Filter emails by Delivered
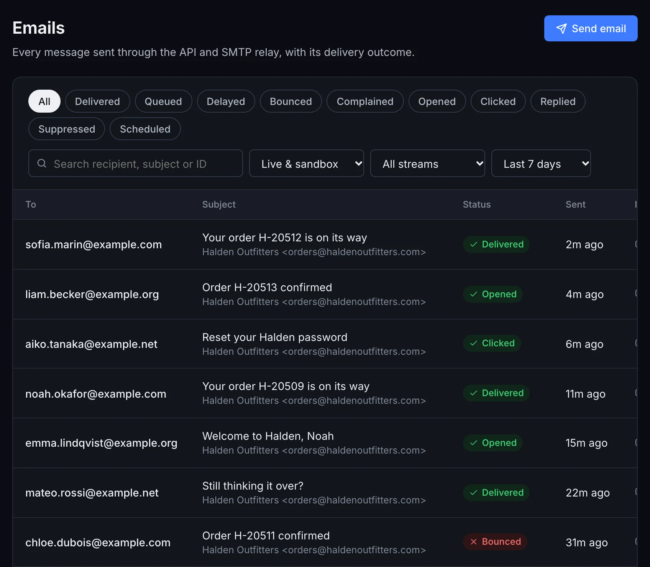This screenshot has width=650, height=567. [x=97, y=101]
